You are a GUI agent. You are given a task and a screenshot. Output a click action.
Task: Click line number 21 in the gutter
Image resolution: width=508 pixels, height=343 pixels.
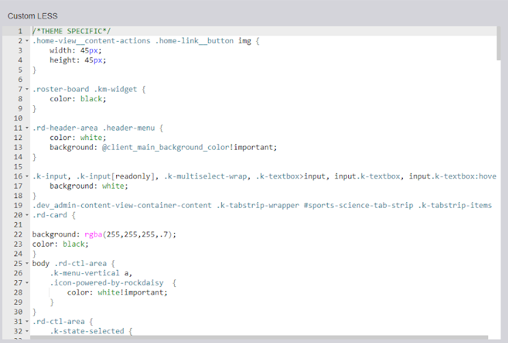pos(18,225)
